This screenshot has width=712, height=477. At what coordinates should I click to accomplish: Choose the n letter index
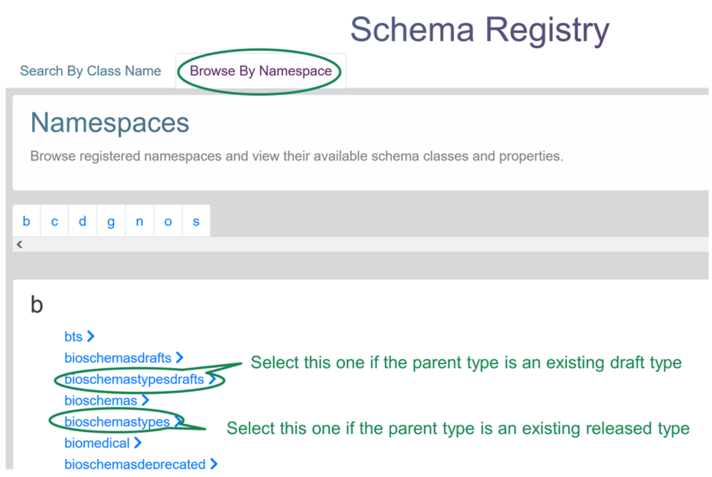(x=139, y=221)
